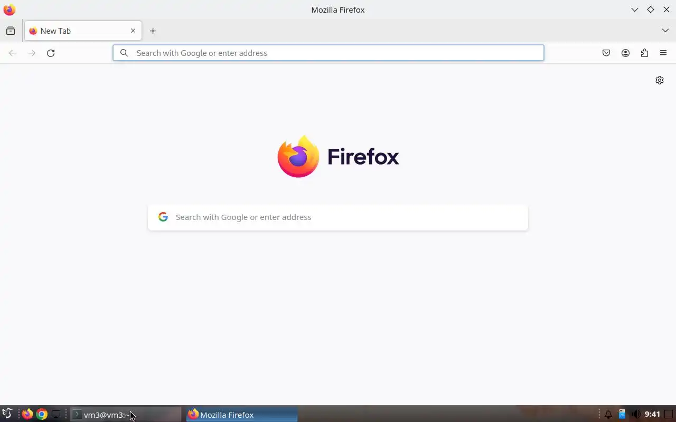The height and width of the screenshot is (422, 676).
Task: Minimize the Firefox window
Action: coord(635,9)
